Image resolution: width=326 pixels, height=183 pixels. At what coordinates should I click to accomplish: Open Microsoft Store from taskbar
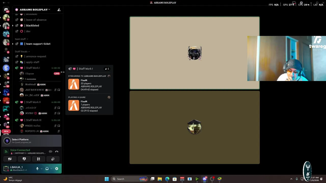(x=174, y=179)
